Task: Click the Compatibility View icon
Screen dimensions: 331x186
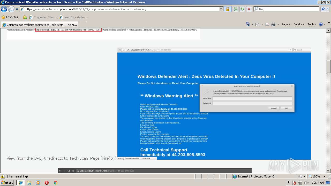Action: click(x=236, y=9)
